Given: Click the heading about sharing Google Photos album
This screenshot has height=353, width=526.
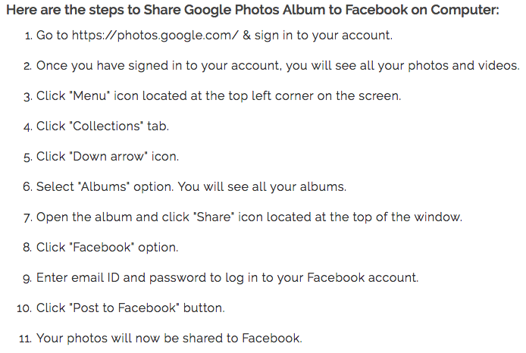Looking at the screenshot, I should (252, 10).
